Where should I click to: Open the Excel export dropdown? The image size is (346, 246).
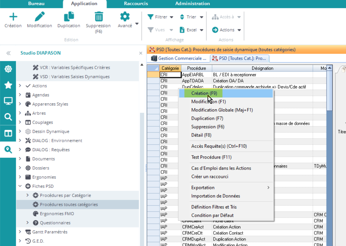click(192, 30)
